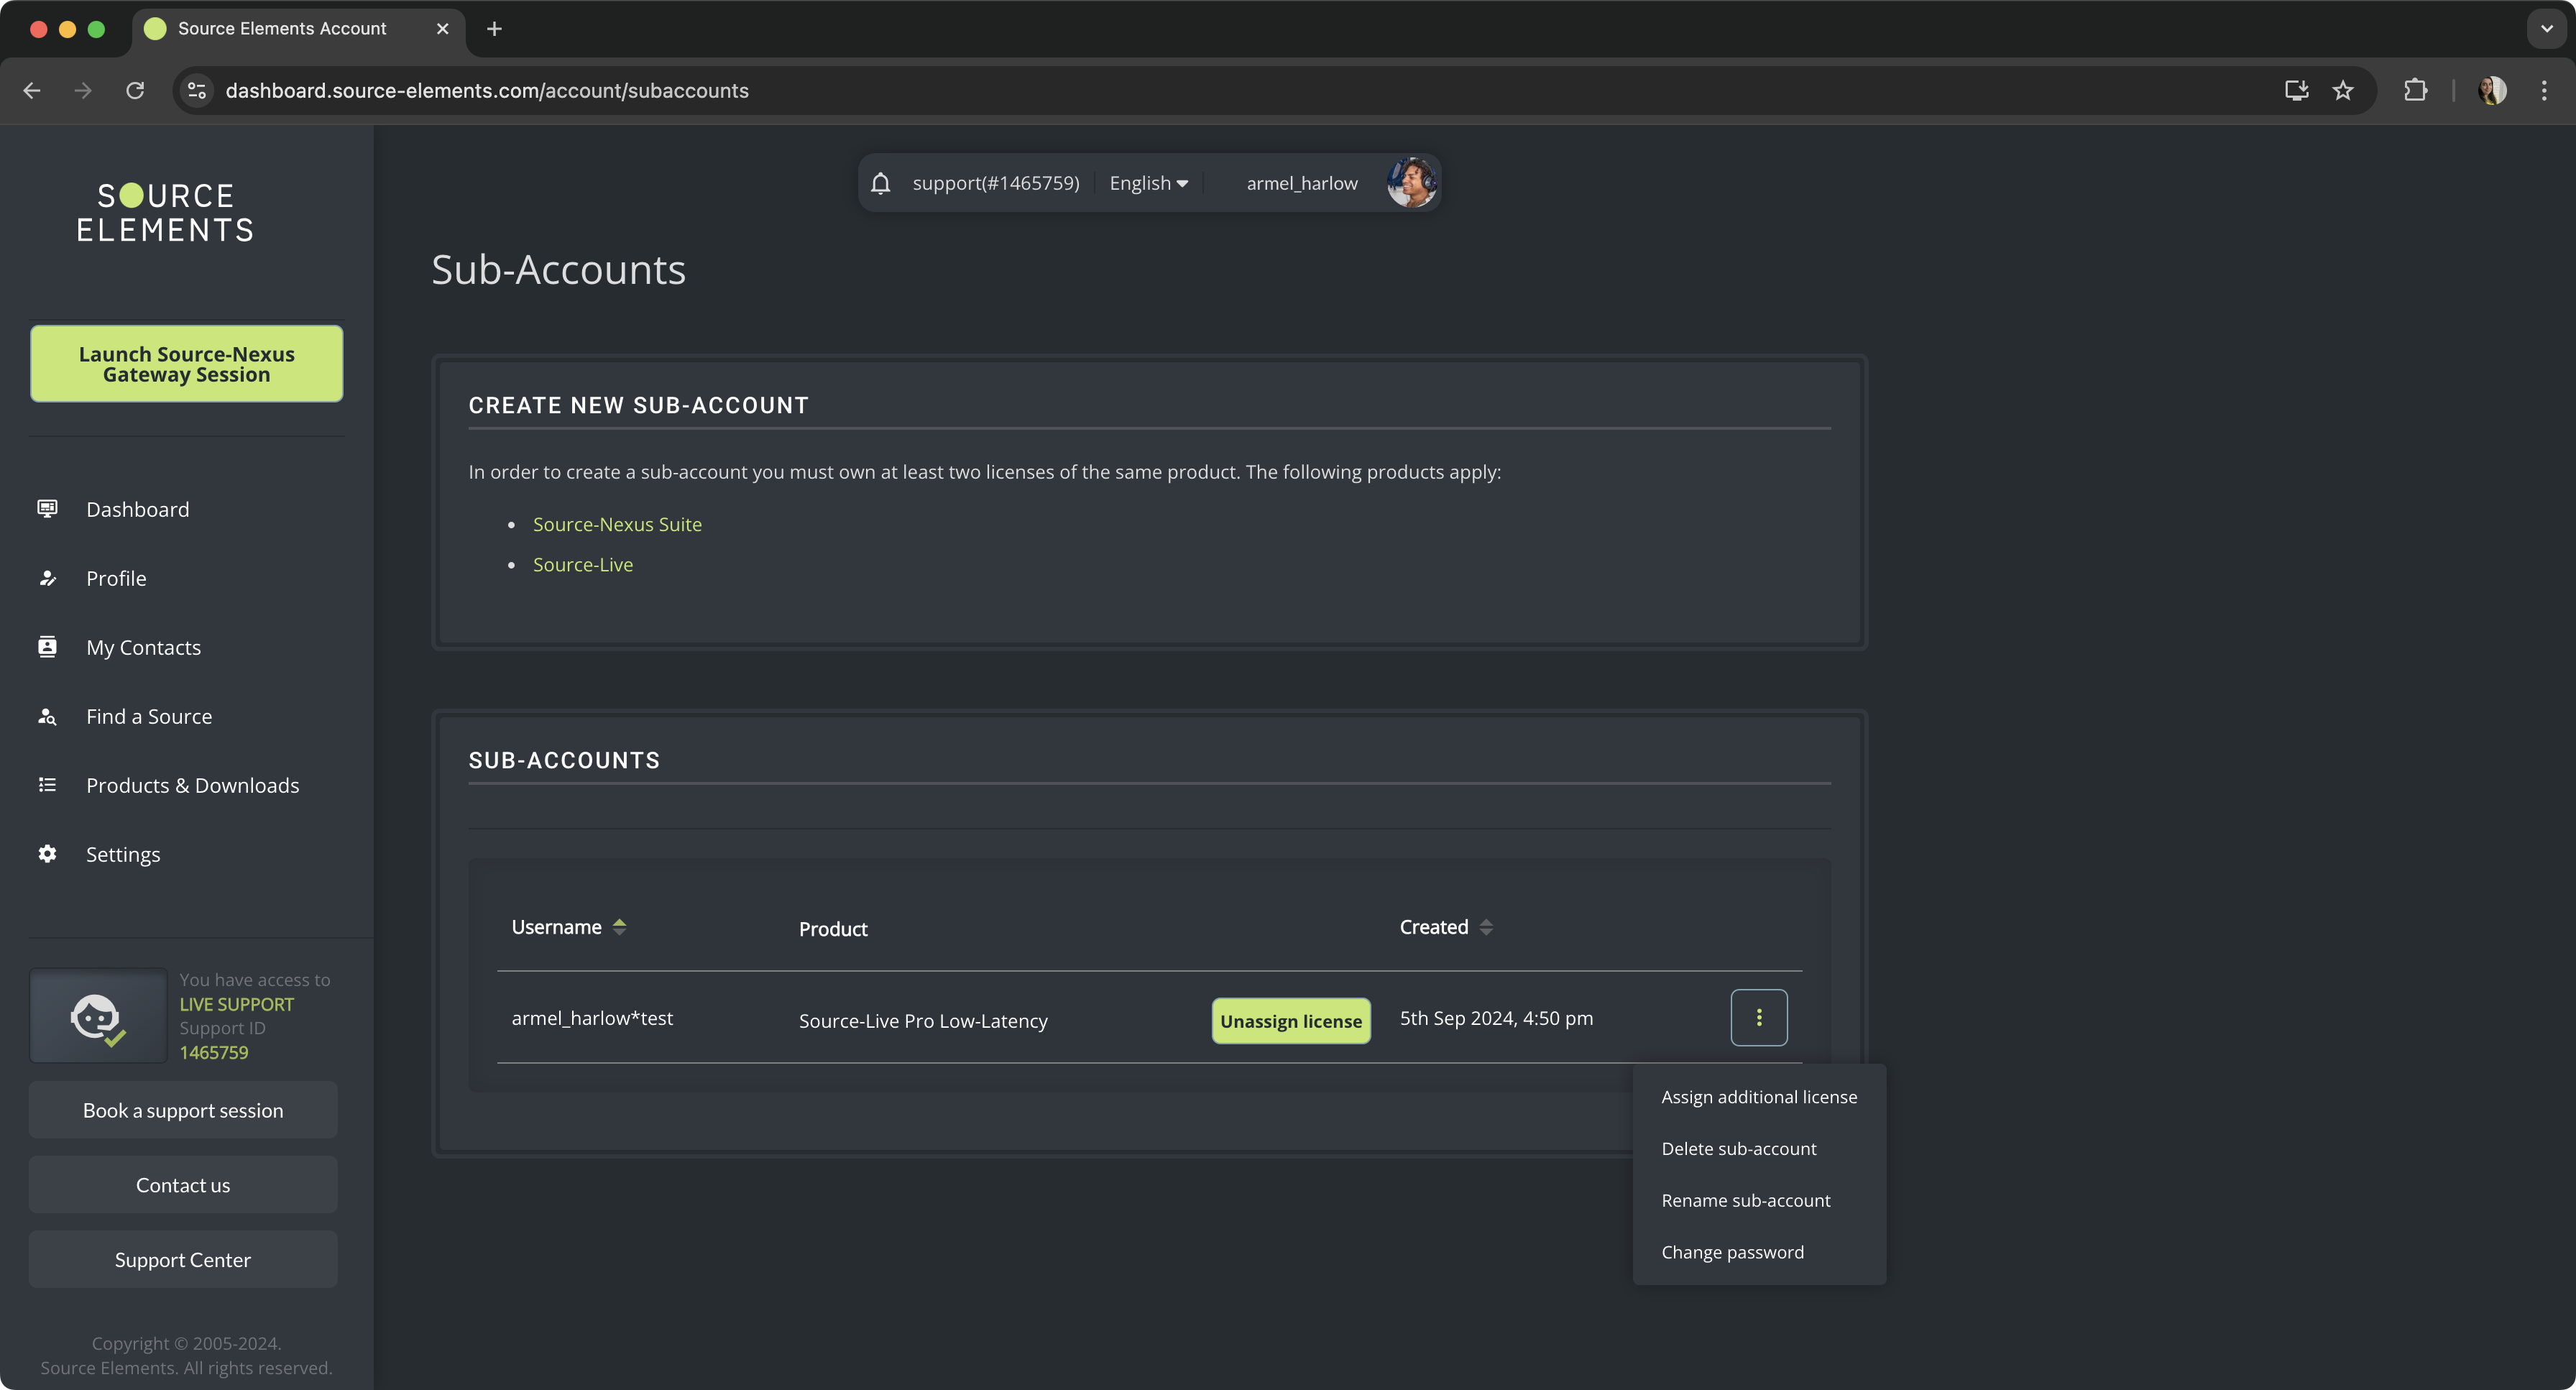Open the browser extensions puzzle icon

(x=2415, y=91)
